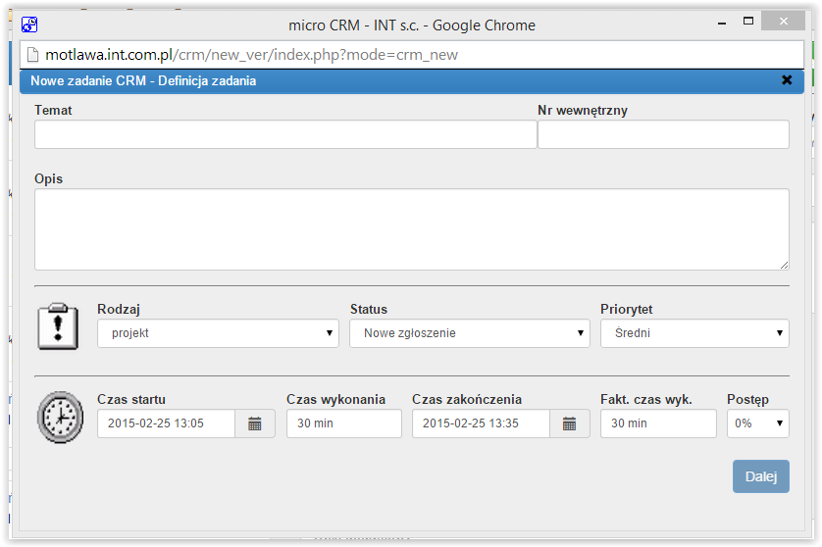Screen dimensions: 822x547
Task: Focus the Nr wewnętrzny input field
Action: click(663, 134)
